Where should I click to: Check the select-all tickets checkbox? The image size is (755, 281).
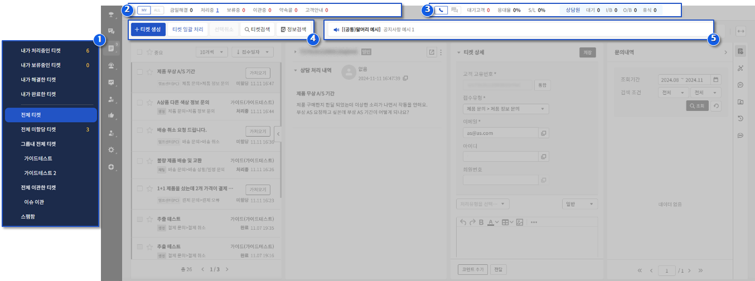(139, 52)
